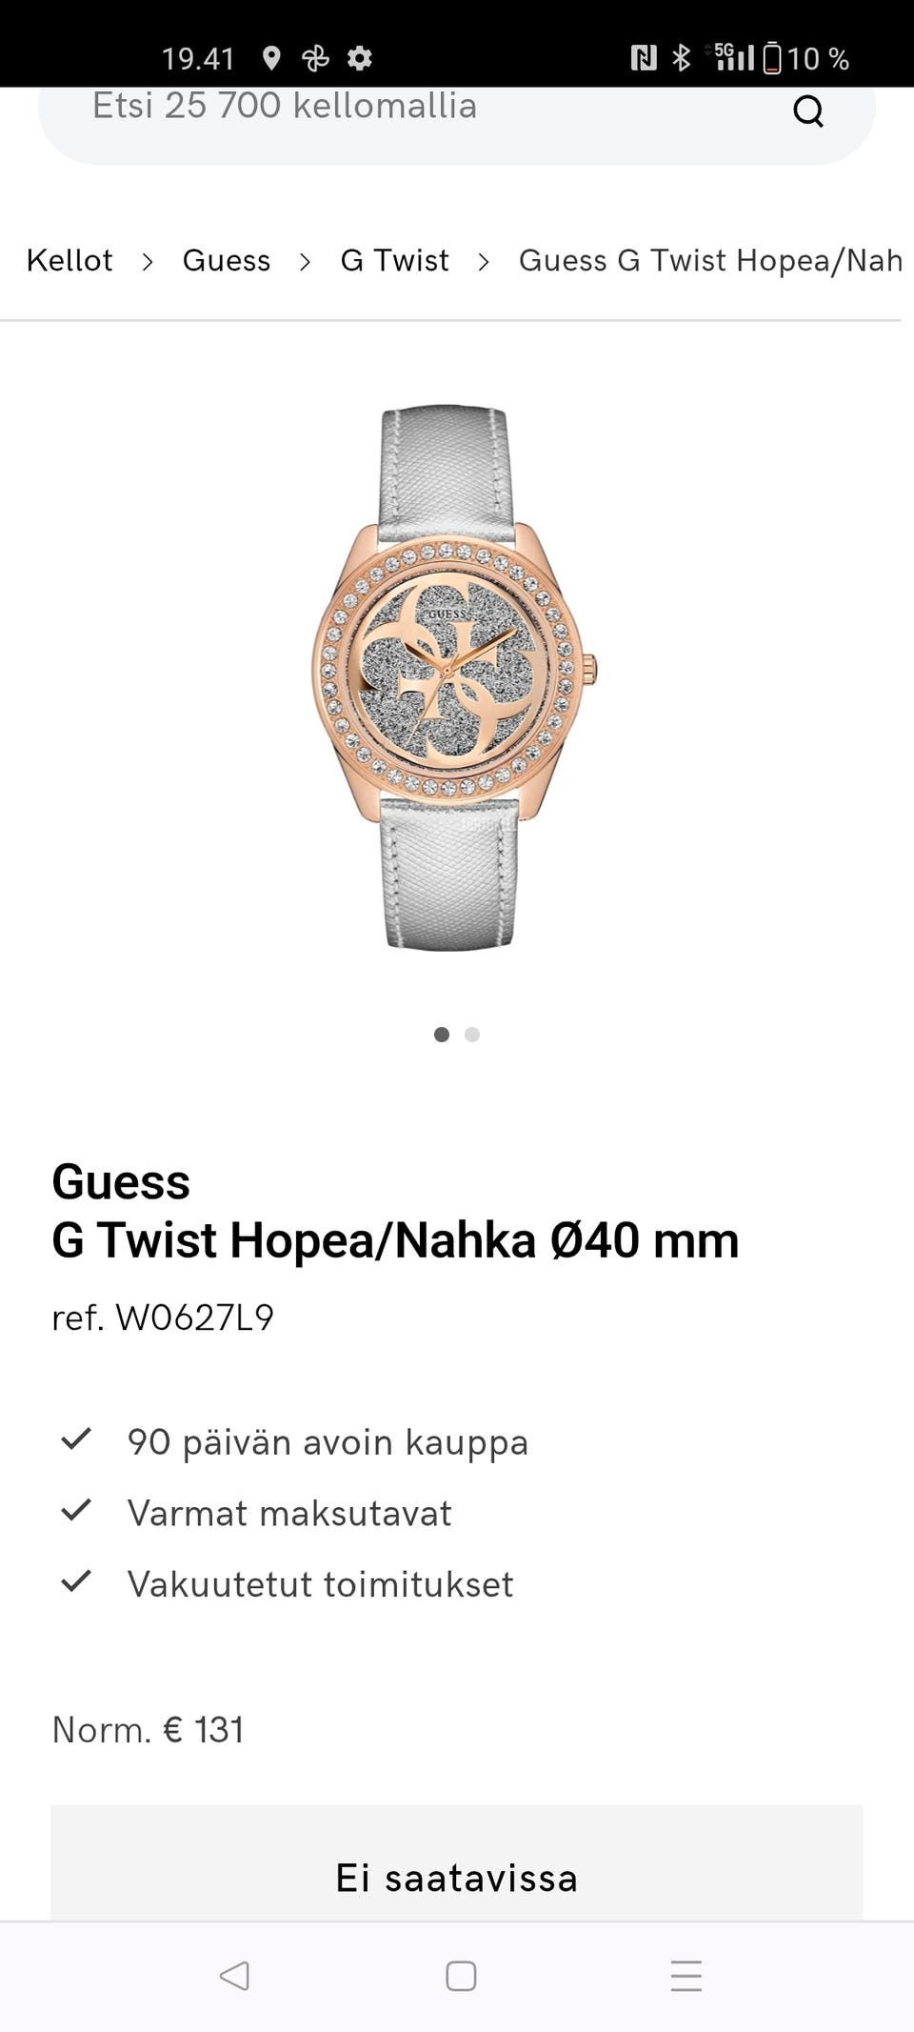Open the recent apps menu icon
This screenshot has width=914, height=2032.
tap(685, 1976)
